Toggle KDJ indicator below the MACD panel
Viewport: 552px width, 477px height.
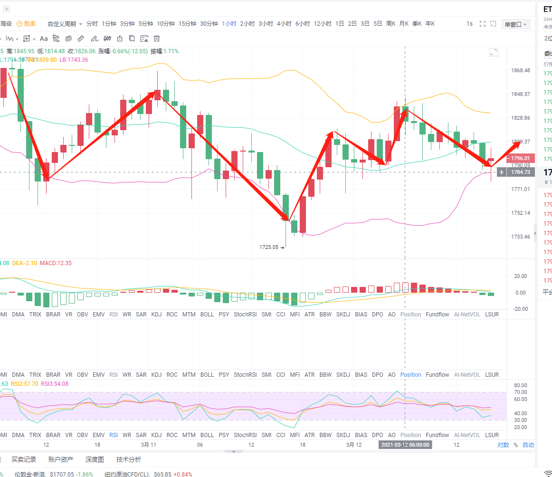tap(156, 315)
